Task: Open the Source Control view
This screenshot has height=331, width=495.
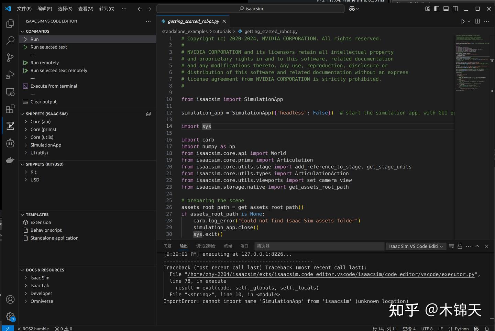Action: point(10,57)
